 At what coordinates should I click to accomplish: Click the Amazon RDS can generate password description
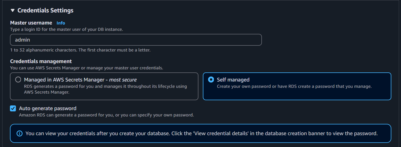pyautogui.click(x=107, y=115)
